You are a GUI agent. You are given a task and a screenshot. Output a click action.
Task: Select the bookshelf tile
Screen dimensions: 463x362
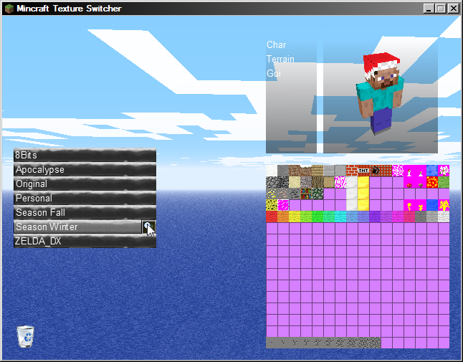pyautogui.click(x=306, y=194)
